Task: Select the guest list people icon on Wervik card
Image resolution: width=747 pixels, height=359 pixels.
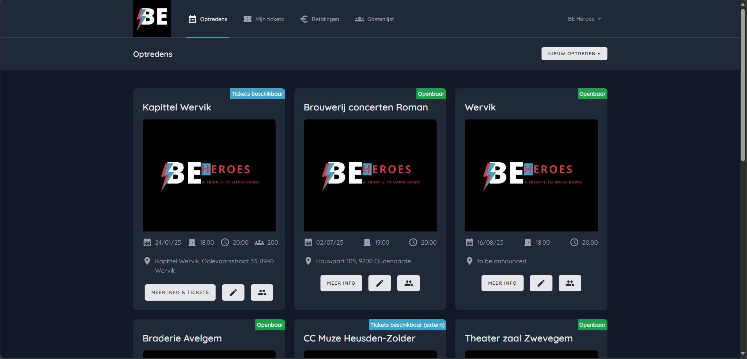Action: coord(570,283)
